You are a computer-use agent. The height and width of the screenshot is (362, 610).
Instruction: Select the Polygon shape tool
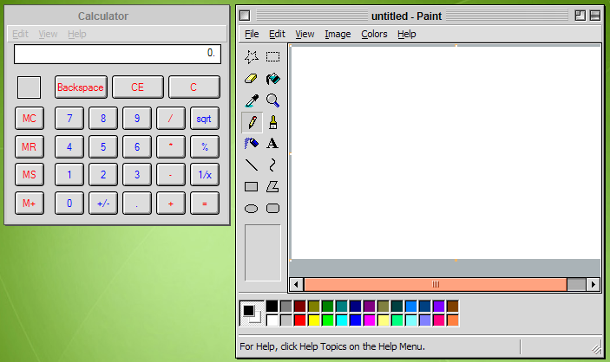click(272, 187)
